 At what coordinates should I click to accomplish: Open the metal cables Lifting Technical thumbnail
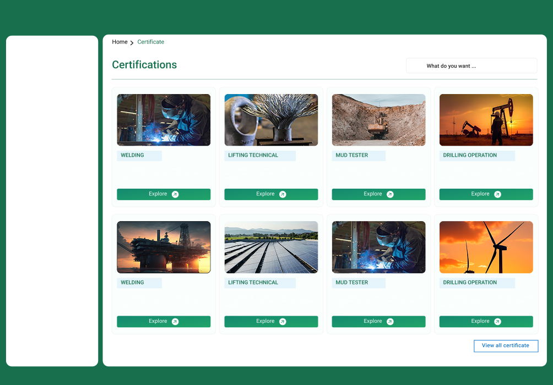pos(271,120)
